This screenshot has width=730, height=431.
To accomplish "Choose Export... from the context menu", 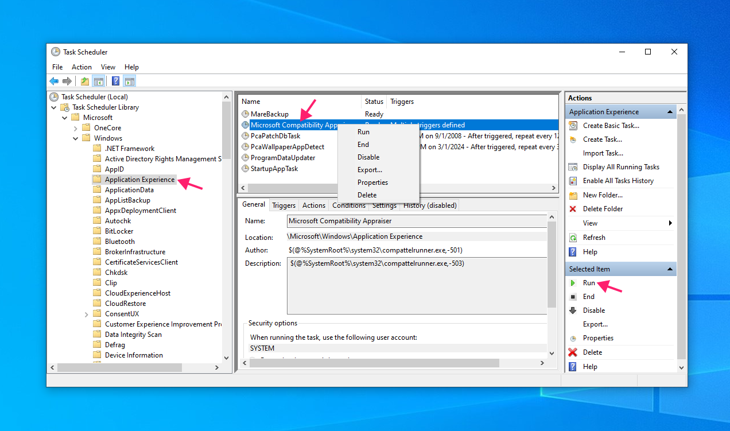I will [x=379, y=170].
